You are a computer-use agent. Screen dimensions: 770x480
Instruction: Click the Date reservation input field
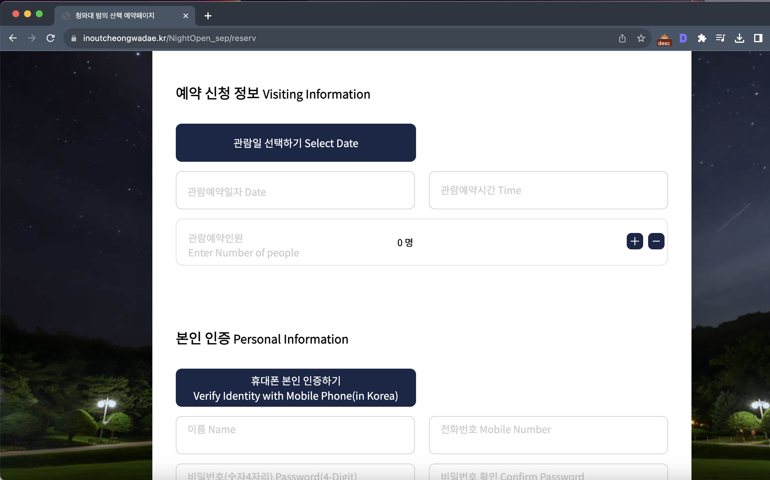click(295, 190)
